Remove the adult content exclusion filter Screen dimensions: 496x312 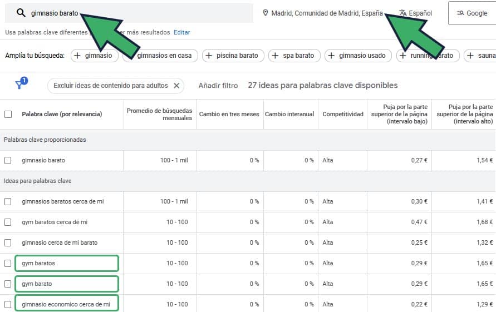point(176,86)
